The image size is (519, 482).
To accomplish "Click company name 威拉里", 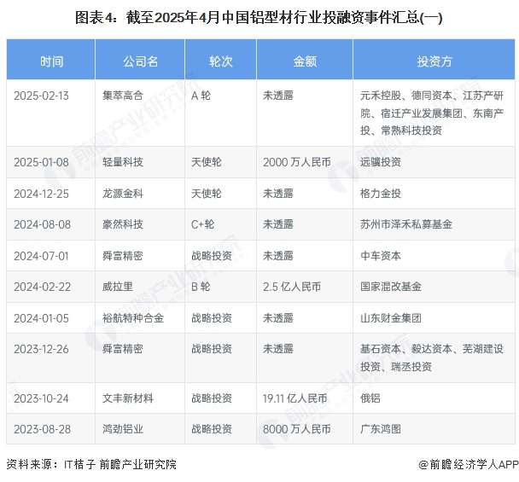I will click(118, 287).
